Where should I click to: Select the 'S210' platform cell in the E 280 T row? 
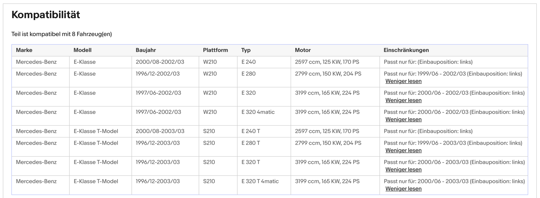point(209,143)
